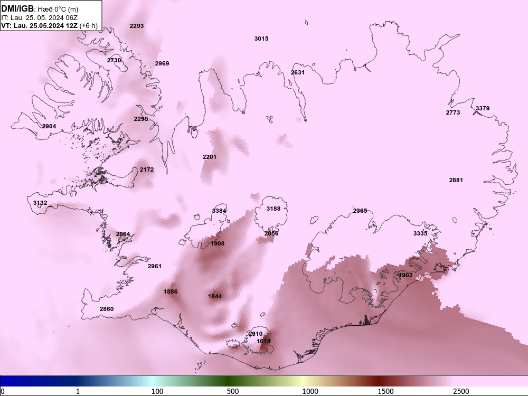This screenshot has width=528, height=396.
Task: Click the glacier value 3384
Action: (219, 211)
